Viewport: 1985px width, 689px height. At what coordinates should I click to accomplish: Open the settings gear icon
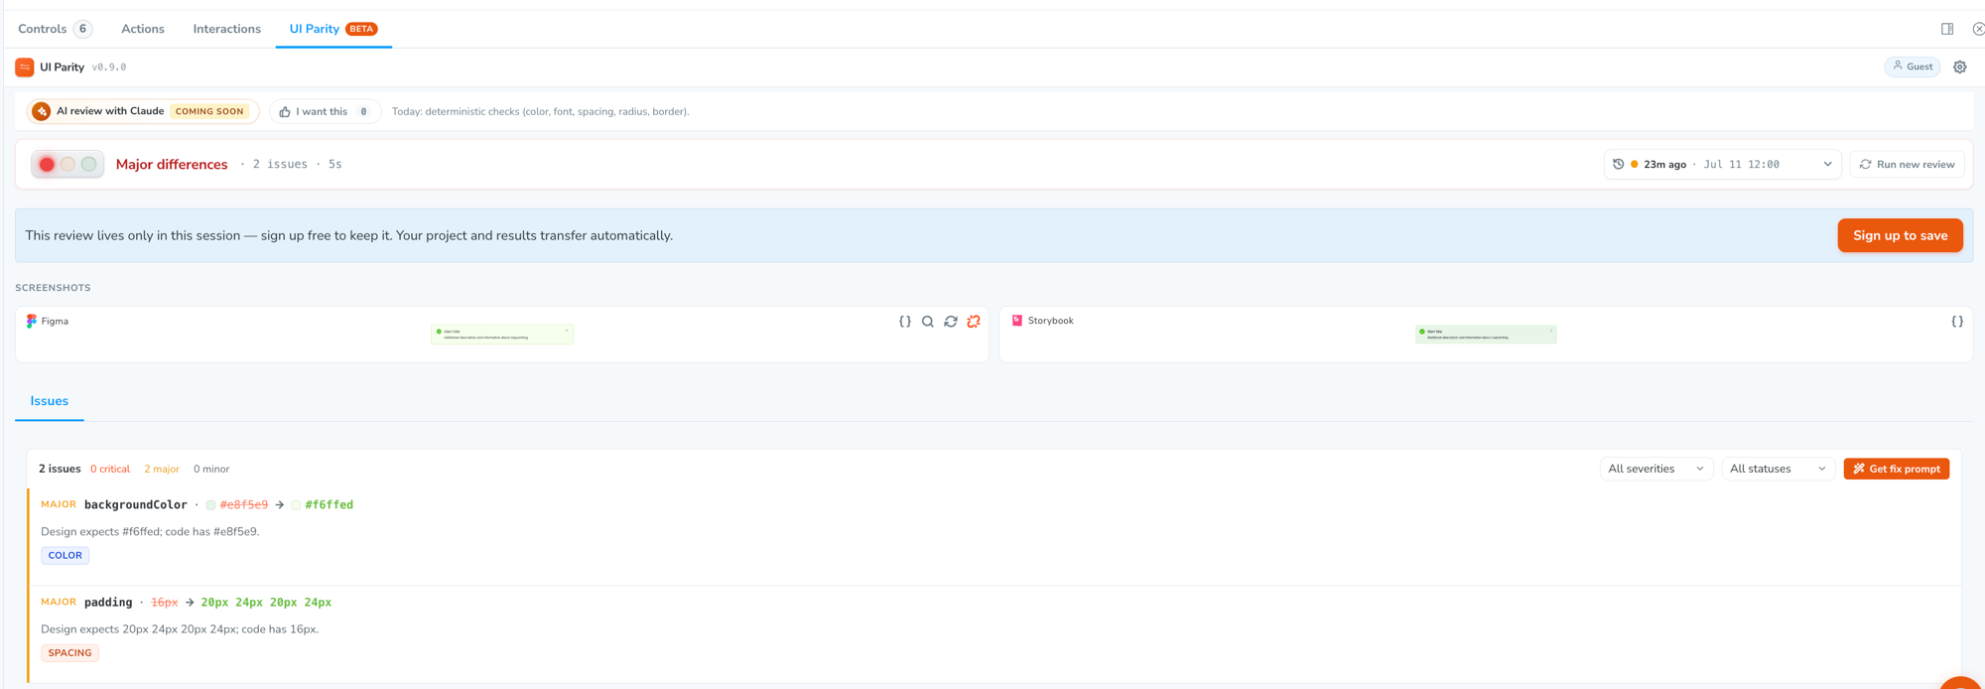pos(1959,68)
